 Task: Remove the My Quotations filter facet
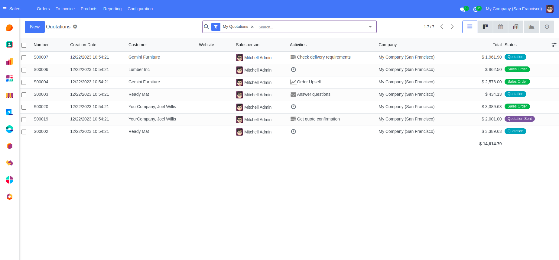click(252, 27)
